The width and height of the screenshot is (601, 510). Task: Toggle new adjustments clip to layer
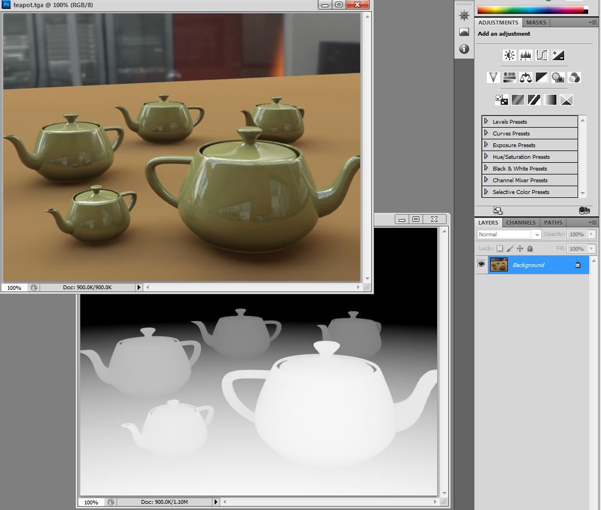pos(584,210)
